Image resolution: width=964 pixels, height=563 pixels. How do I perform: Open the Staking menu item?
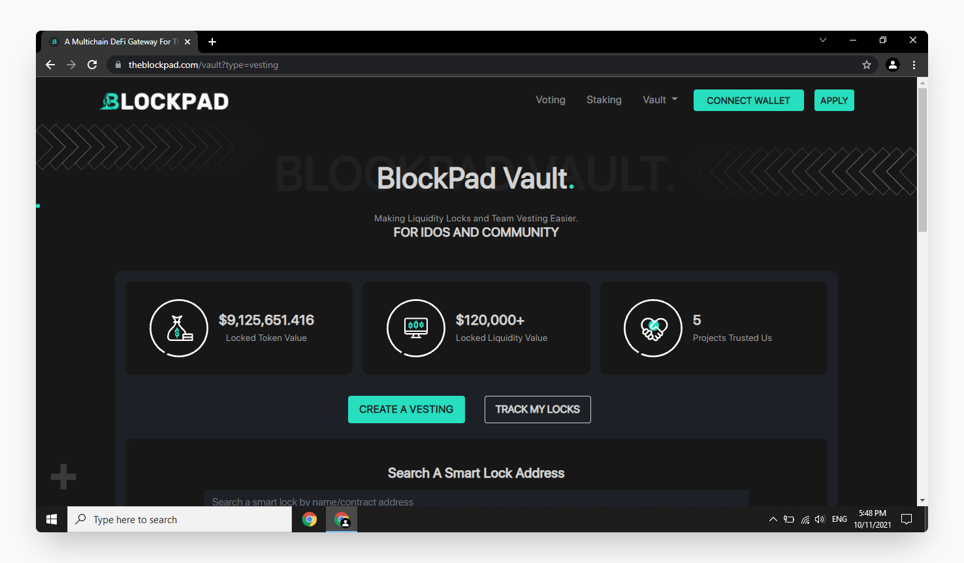point(604,100)
